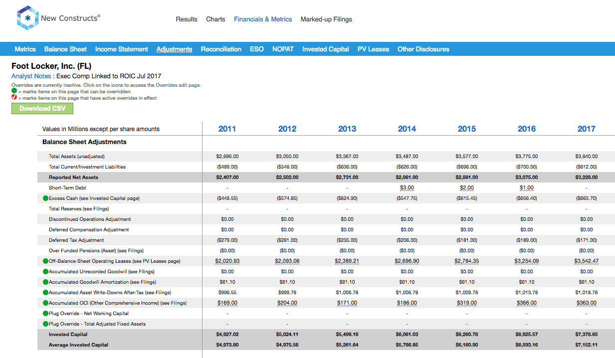The height and width of the screenshot is (358, 615).
Task: Switch to the NOPAT tab
Action: pos(283,49)
